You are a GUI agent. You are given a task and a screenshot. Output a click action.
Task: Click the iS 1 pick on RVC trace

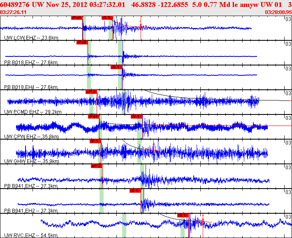pos(183,215)
